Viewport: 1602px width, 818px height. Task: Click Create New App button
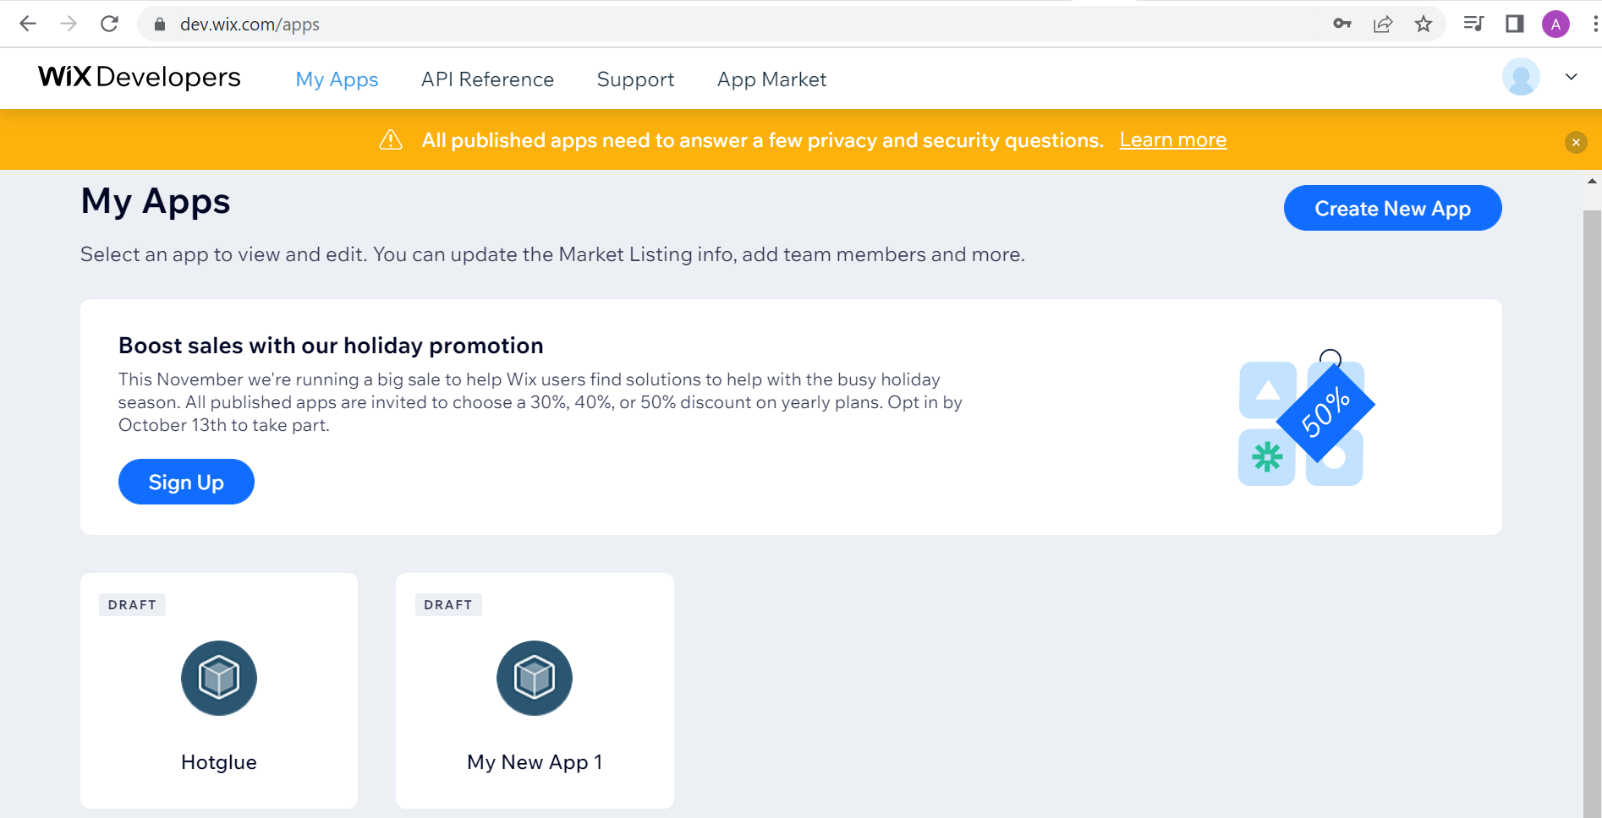tap(1392, 208)
